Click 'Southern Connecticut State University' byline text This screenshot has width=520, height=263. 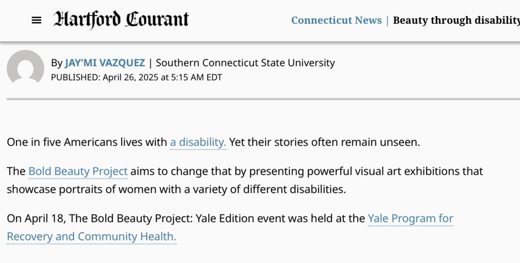[x=245, y=63]
